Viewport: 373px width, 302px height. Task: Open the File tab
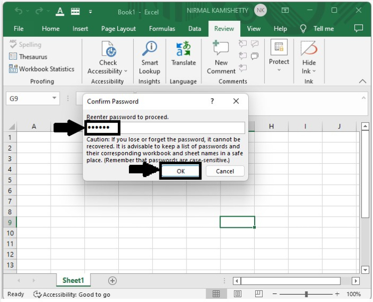click(x=19, y=29)
